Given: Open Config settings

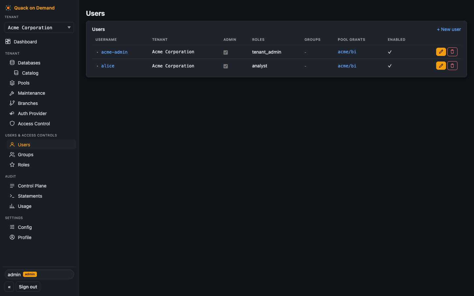Looking at the screenshot, I should [x=41, y=227].
